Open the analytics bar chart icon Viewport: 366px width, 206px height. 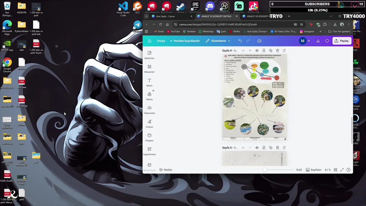(318, 41)
